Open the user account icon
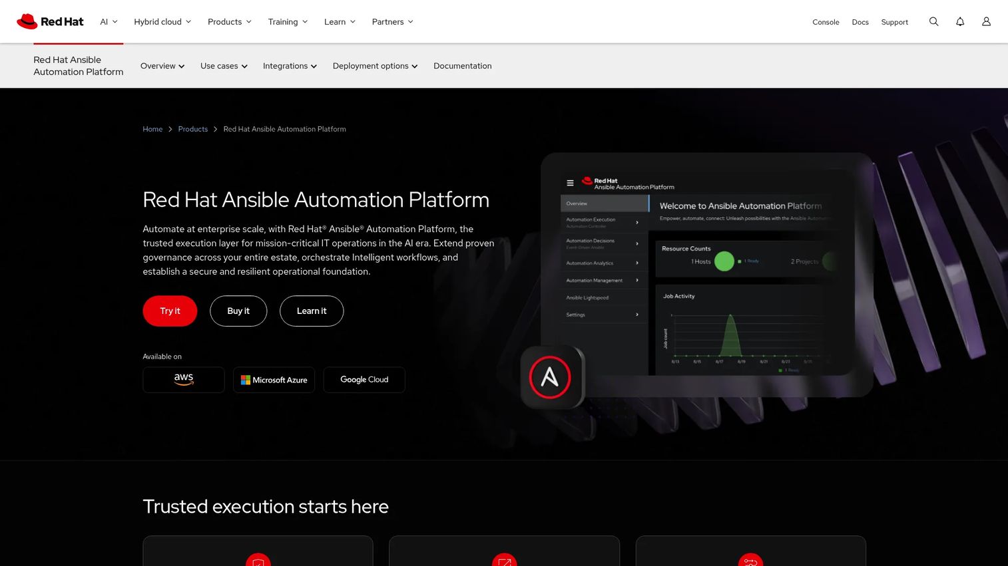 [986, 21]
